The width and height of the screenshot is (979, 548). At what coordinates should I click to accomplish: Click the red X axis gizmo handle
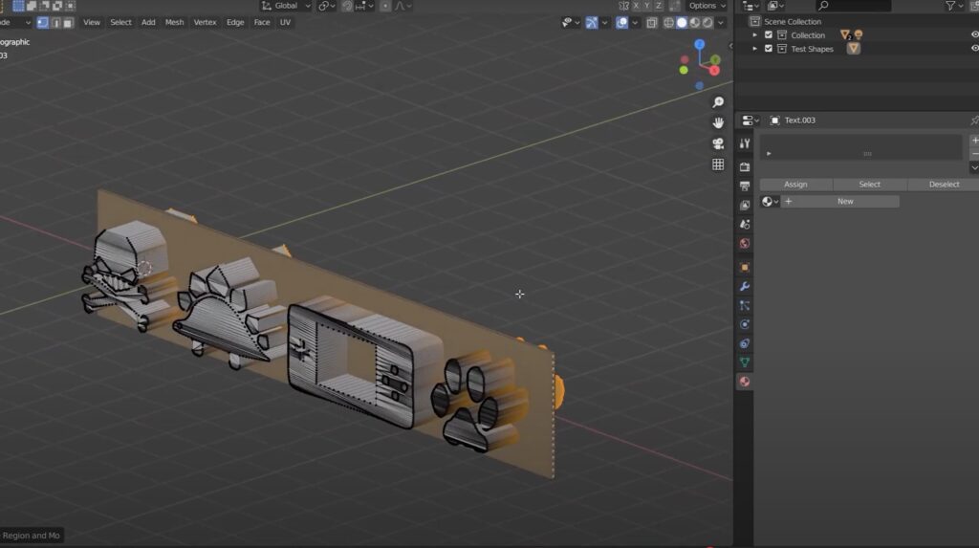click(x=714, y=70)
